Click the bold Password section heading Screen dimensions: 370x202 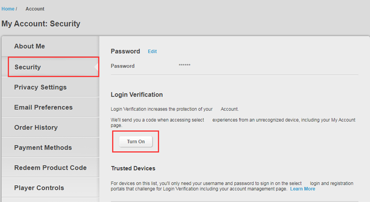(125, 51)
